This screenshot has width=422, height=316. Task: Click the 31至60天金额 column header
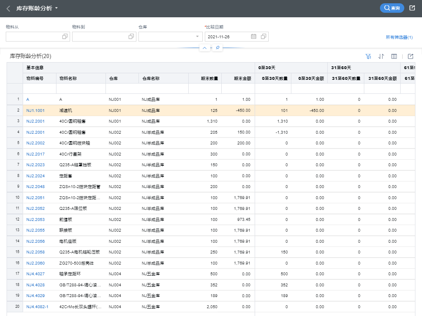pos(382,79)
